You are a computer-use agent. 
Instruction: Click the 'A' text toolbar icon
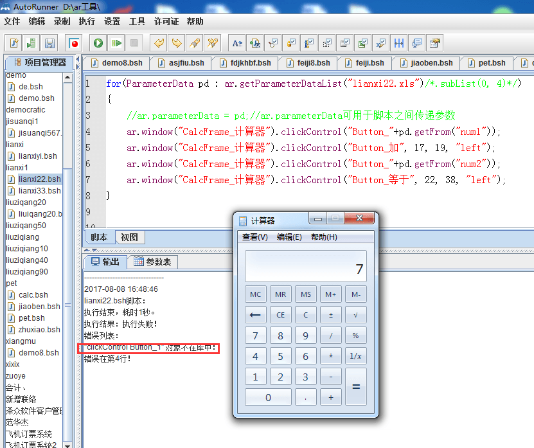tap(237, 43)
